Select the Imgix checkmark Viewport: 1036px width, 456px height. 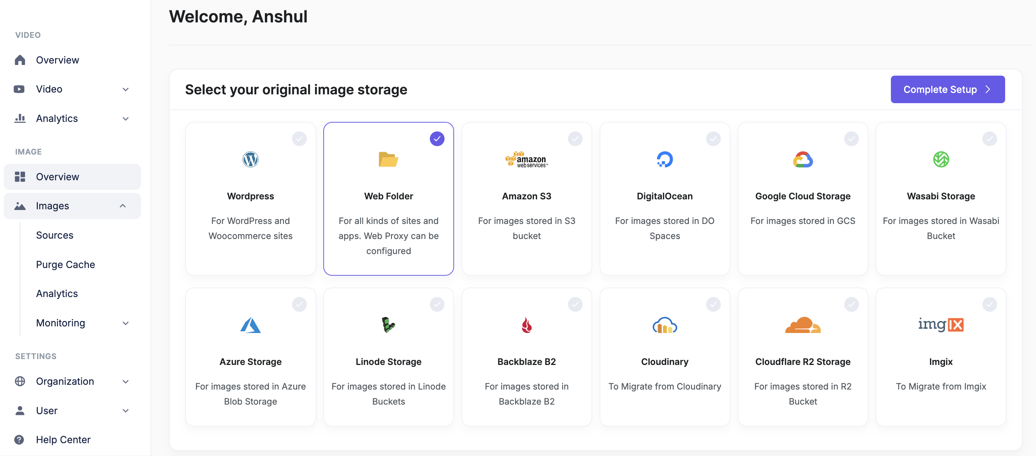point(989,304)
